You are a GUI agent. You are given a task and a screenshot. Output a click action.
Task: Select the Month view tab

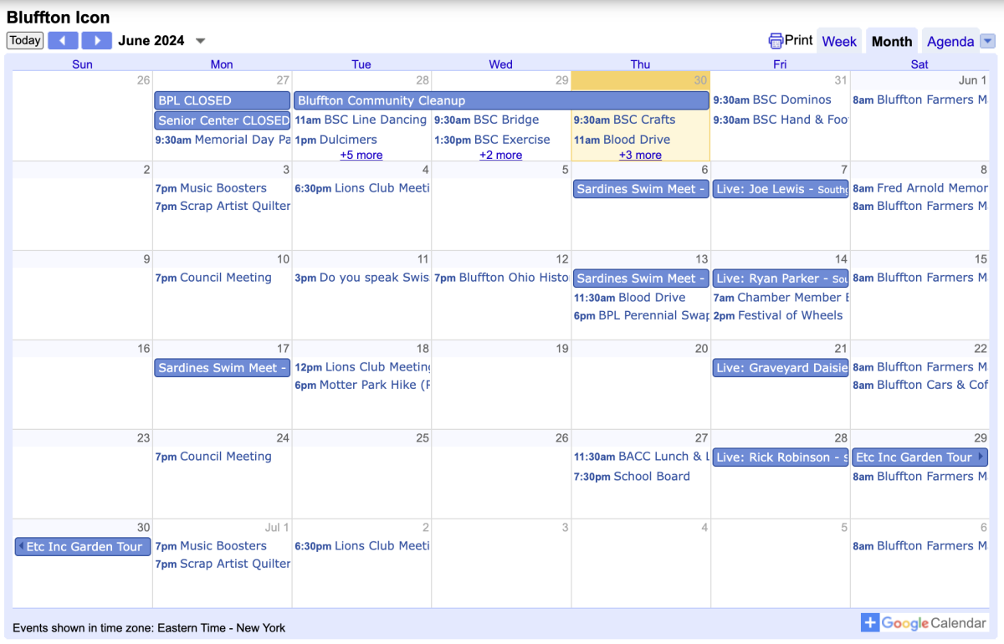892,41
